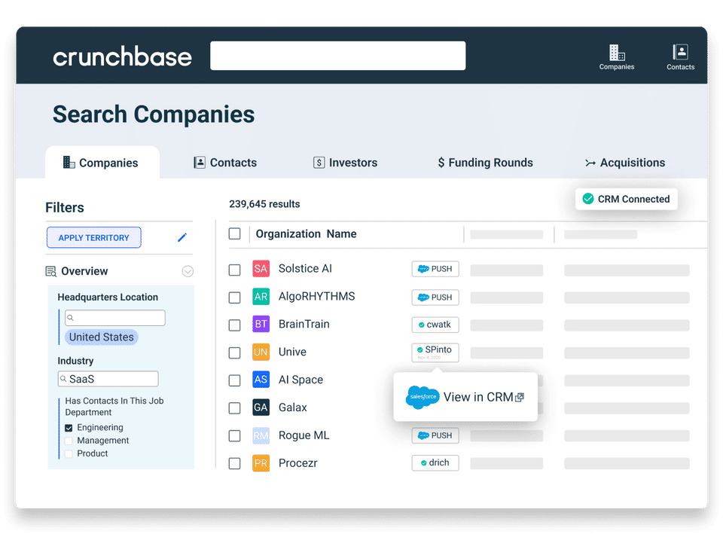Open the Procezr company name
The width and height of the screenshot is (723, 534).
298,462
